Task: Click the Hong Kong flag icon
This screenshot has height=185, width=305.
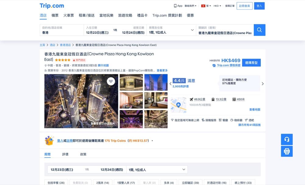Action: [203, 6]
